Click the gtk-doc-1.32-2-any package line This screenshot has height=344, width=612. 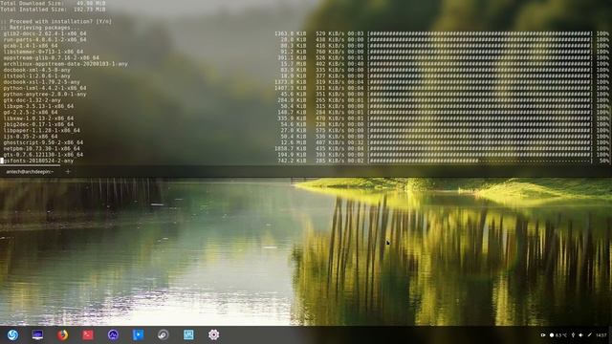coord(32,100)
